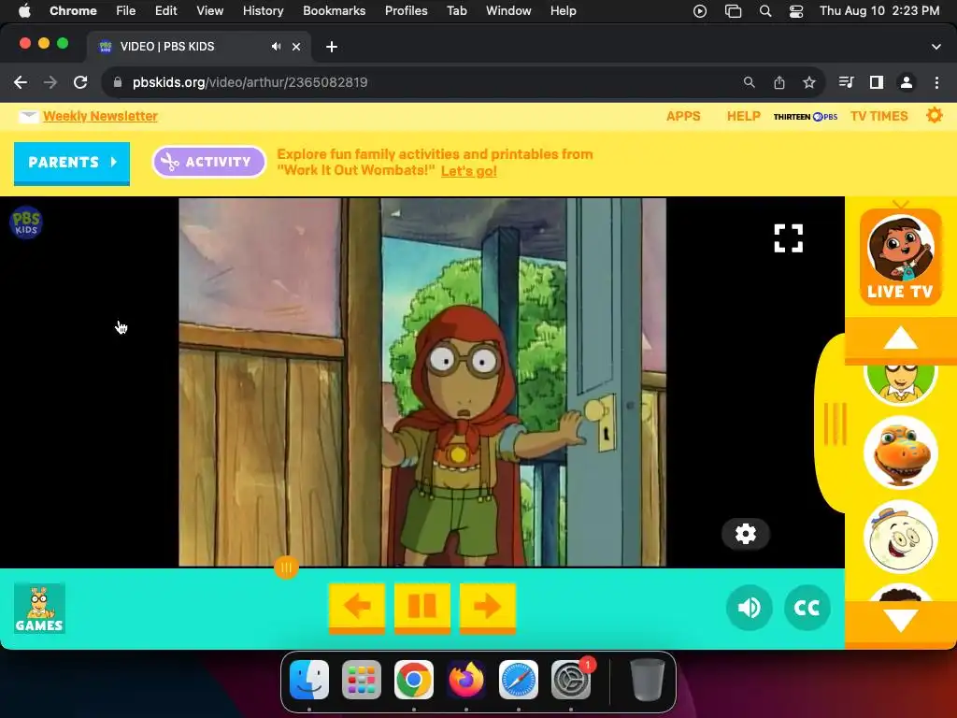Open zoom magnifier in address bar
Image resolution: width=957 pixels, height=718 pixels.
point(749,82)
